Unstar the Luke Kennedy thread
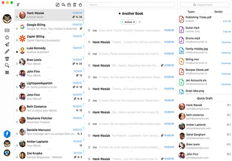The width and height of the screenshot is (232, 161). (17, 52)
